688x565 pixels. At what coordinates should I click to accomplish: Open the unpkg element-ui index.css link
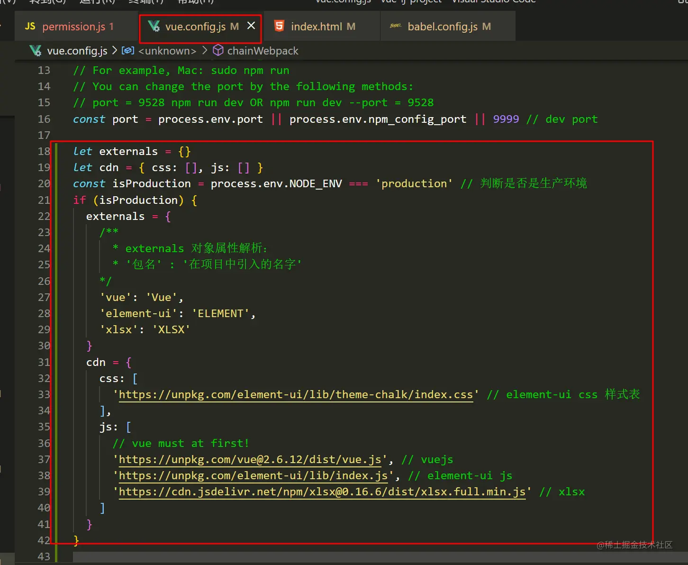(x=296, y=394)
